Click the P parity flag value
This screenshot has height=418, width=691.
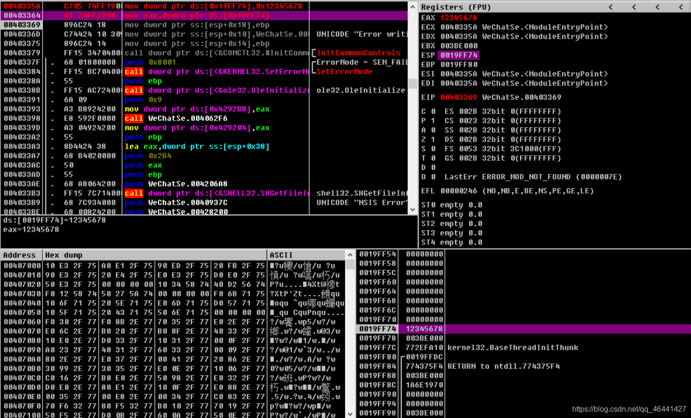(x=433, y=121)
